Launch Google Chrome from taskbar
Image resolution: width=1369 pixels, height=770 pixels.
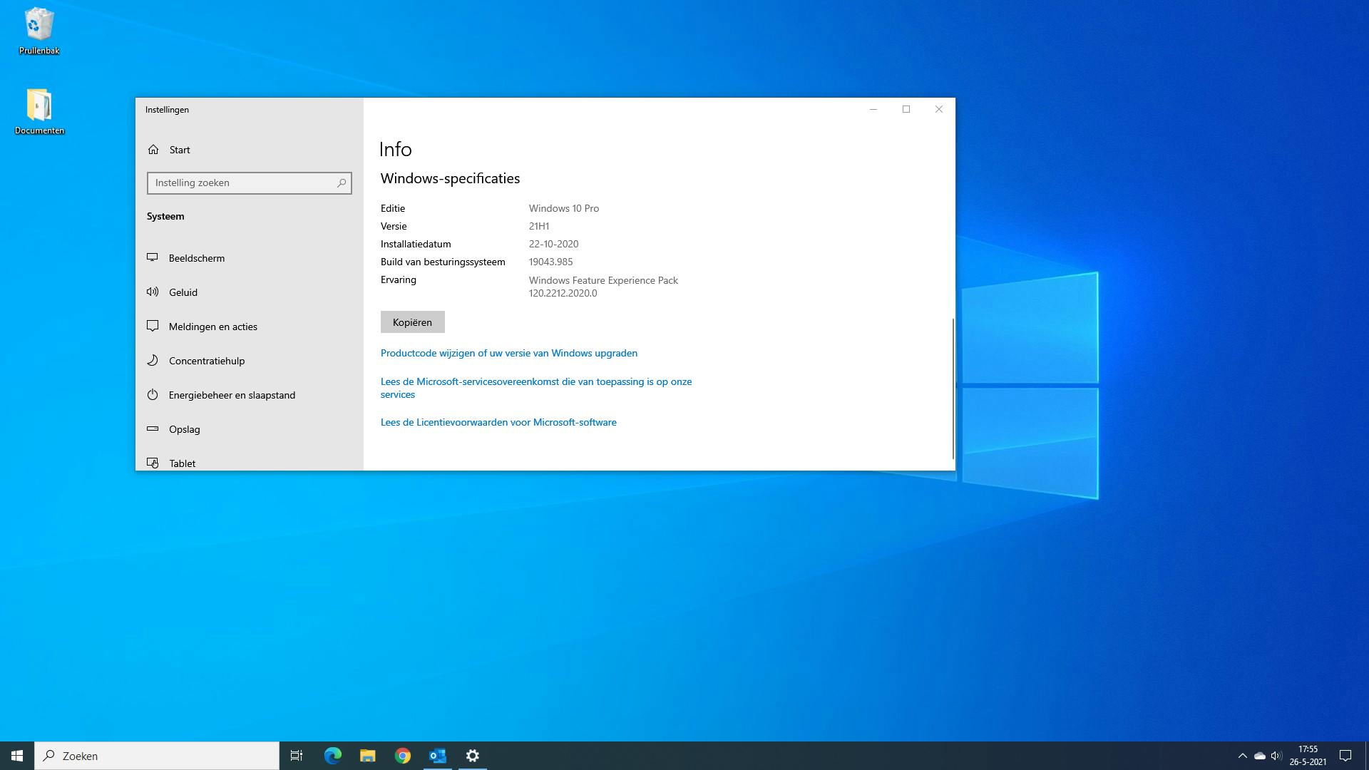click(x=403, y=756)
